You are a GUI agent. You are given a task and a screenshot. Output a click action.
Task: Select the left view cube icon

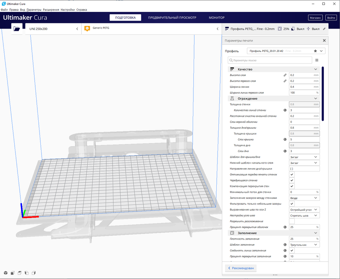26,273
